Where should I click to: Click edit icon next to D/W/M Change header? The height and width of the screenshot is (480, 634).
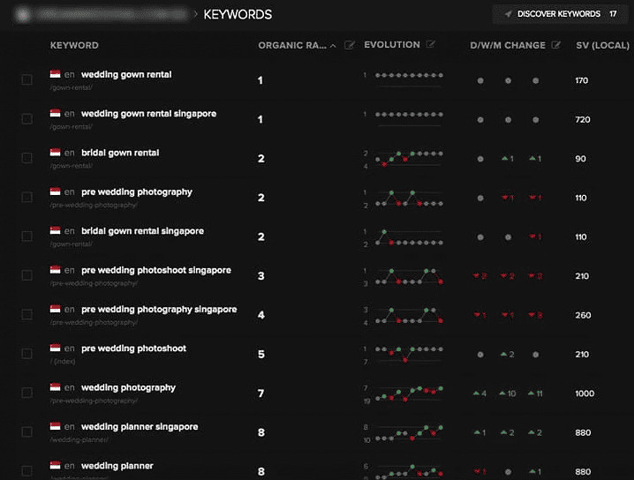556,45
